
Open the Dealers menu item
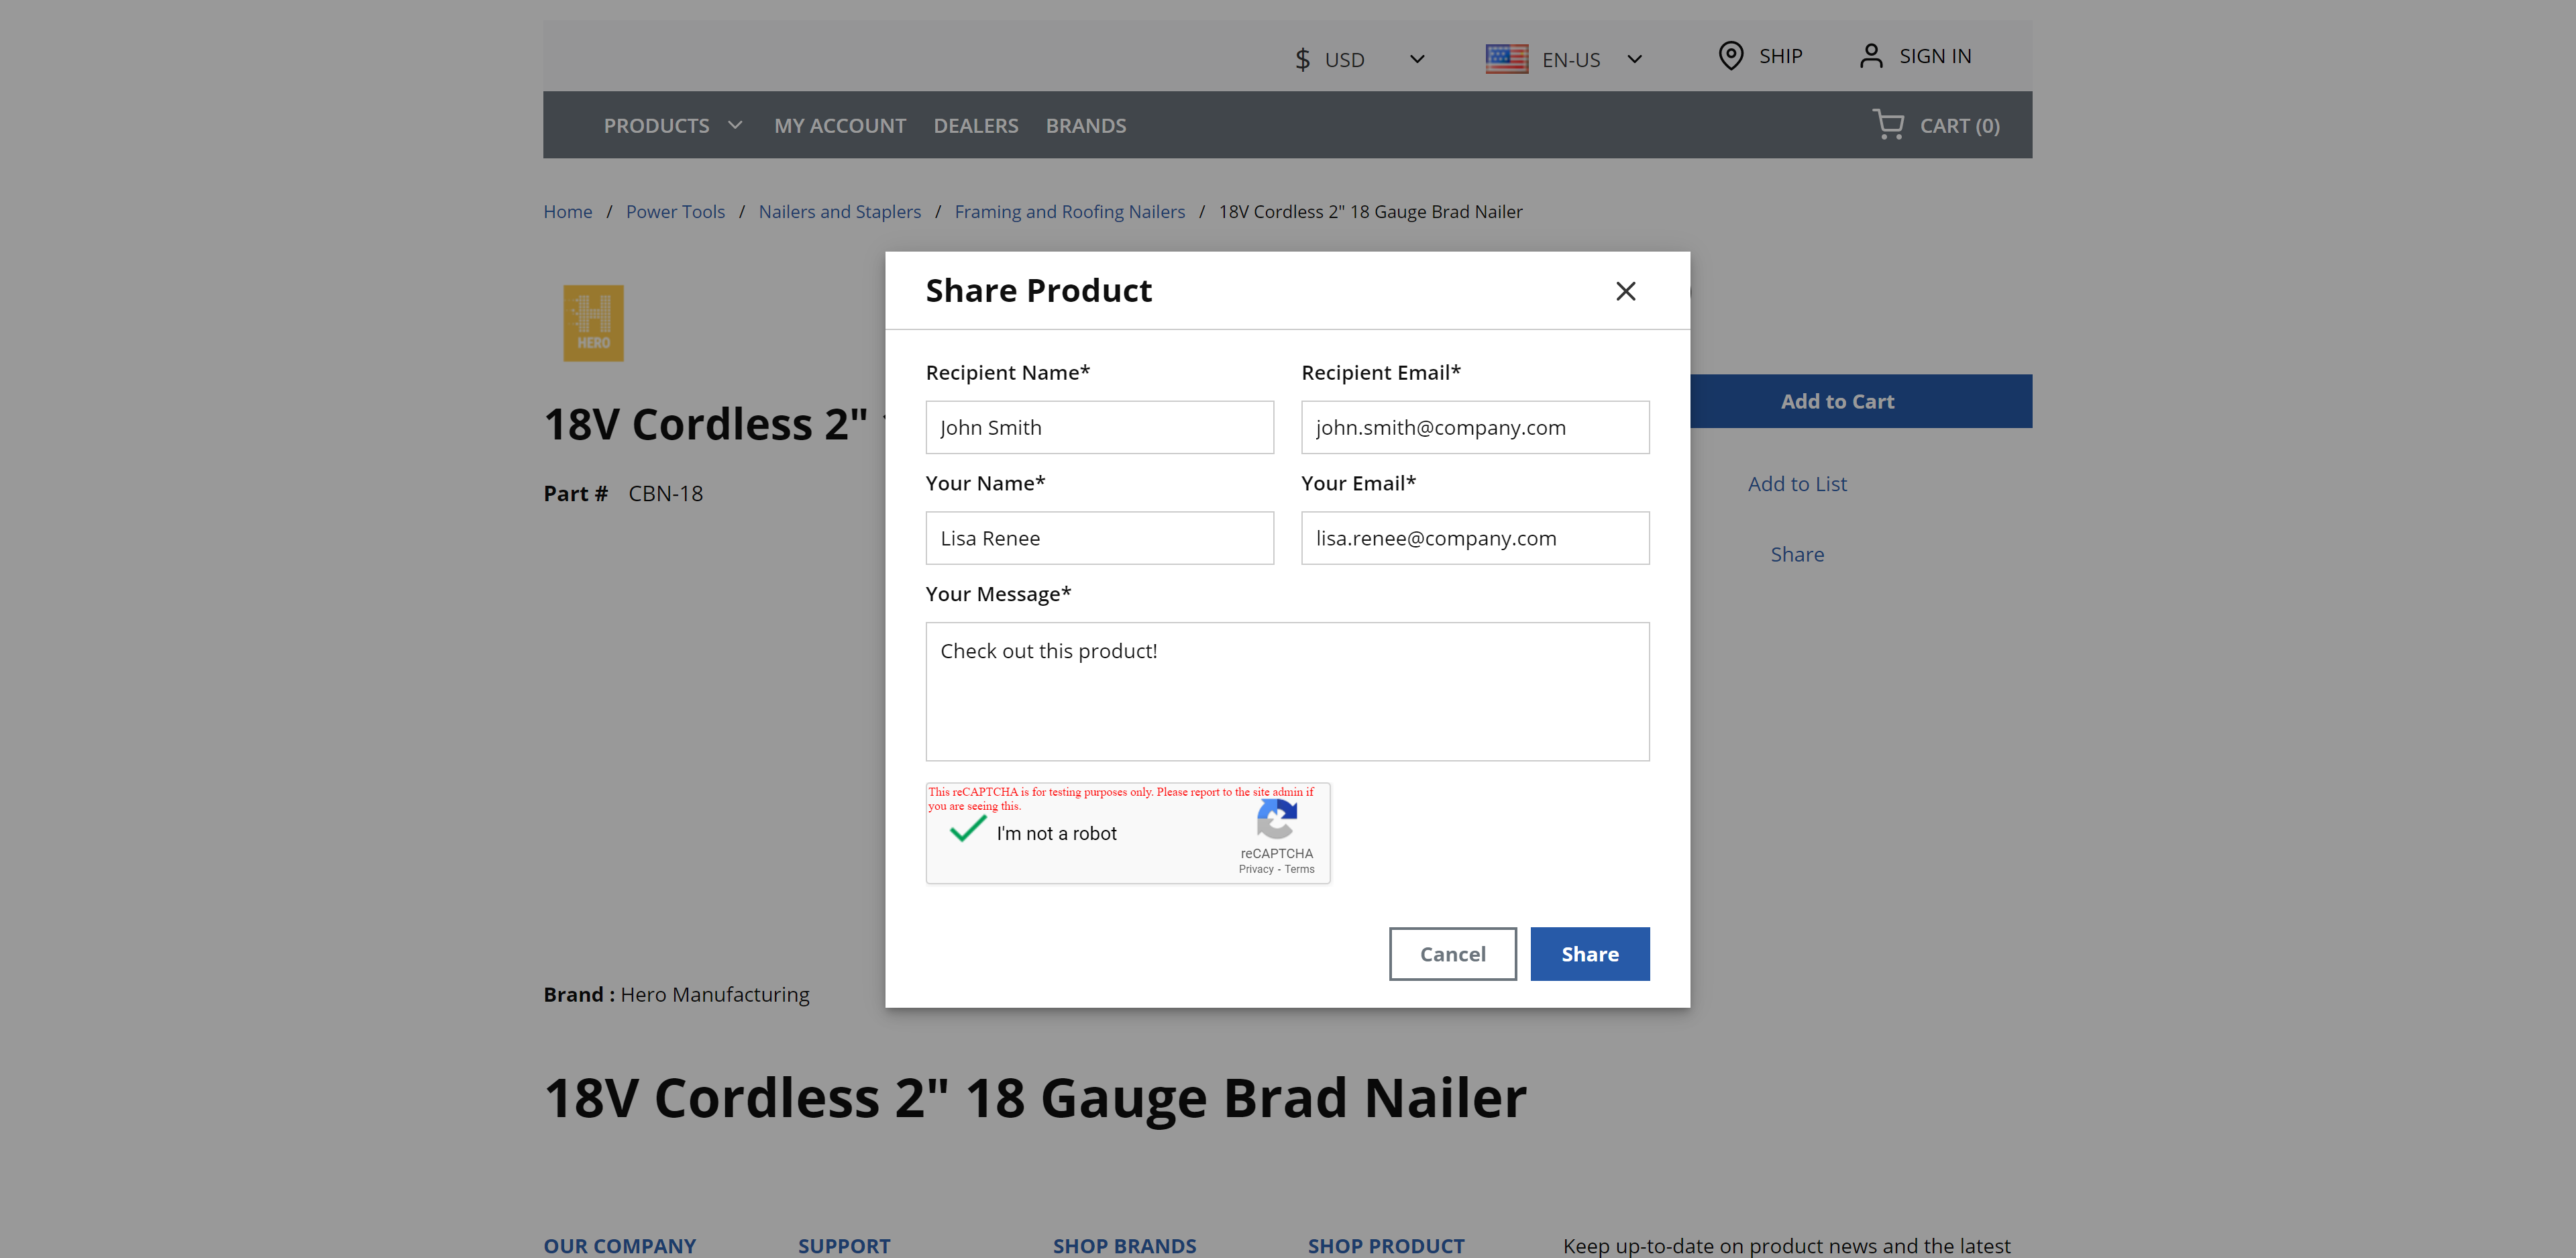[x=975, y=126]
